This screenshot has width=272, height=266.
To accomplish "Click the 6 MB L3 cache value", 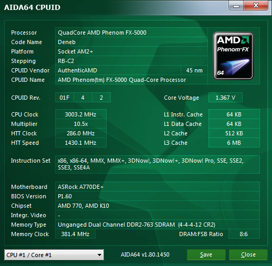I will (x=234, y=143).
